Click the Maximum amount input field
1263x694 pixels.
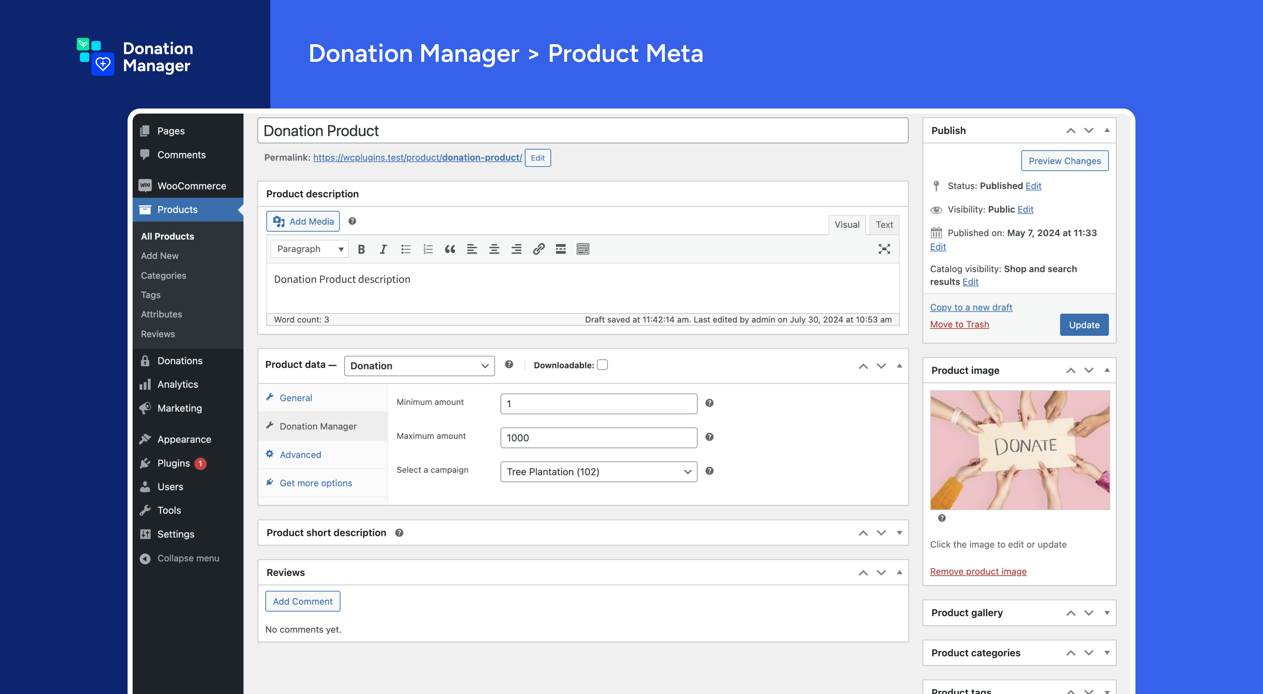(x=599, y=438)
